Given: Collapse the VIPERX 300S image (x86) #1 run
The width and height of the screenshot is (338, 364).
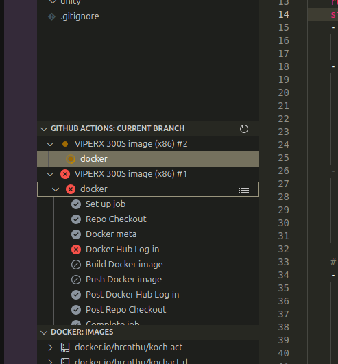Looking at the screenshot, I should pyautogui.click(x=50, y=174).
